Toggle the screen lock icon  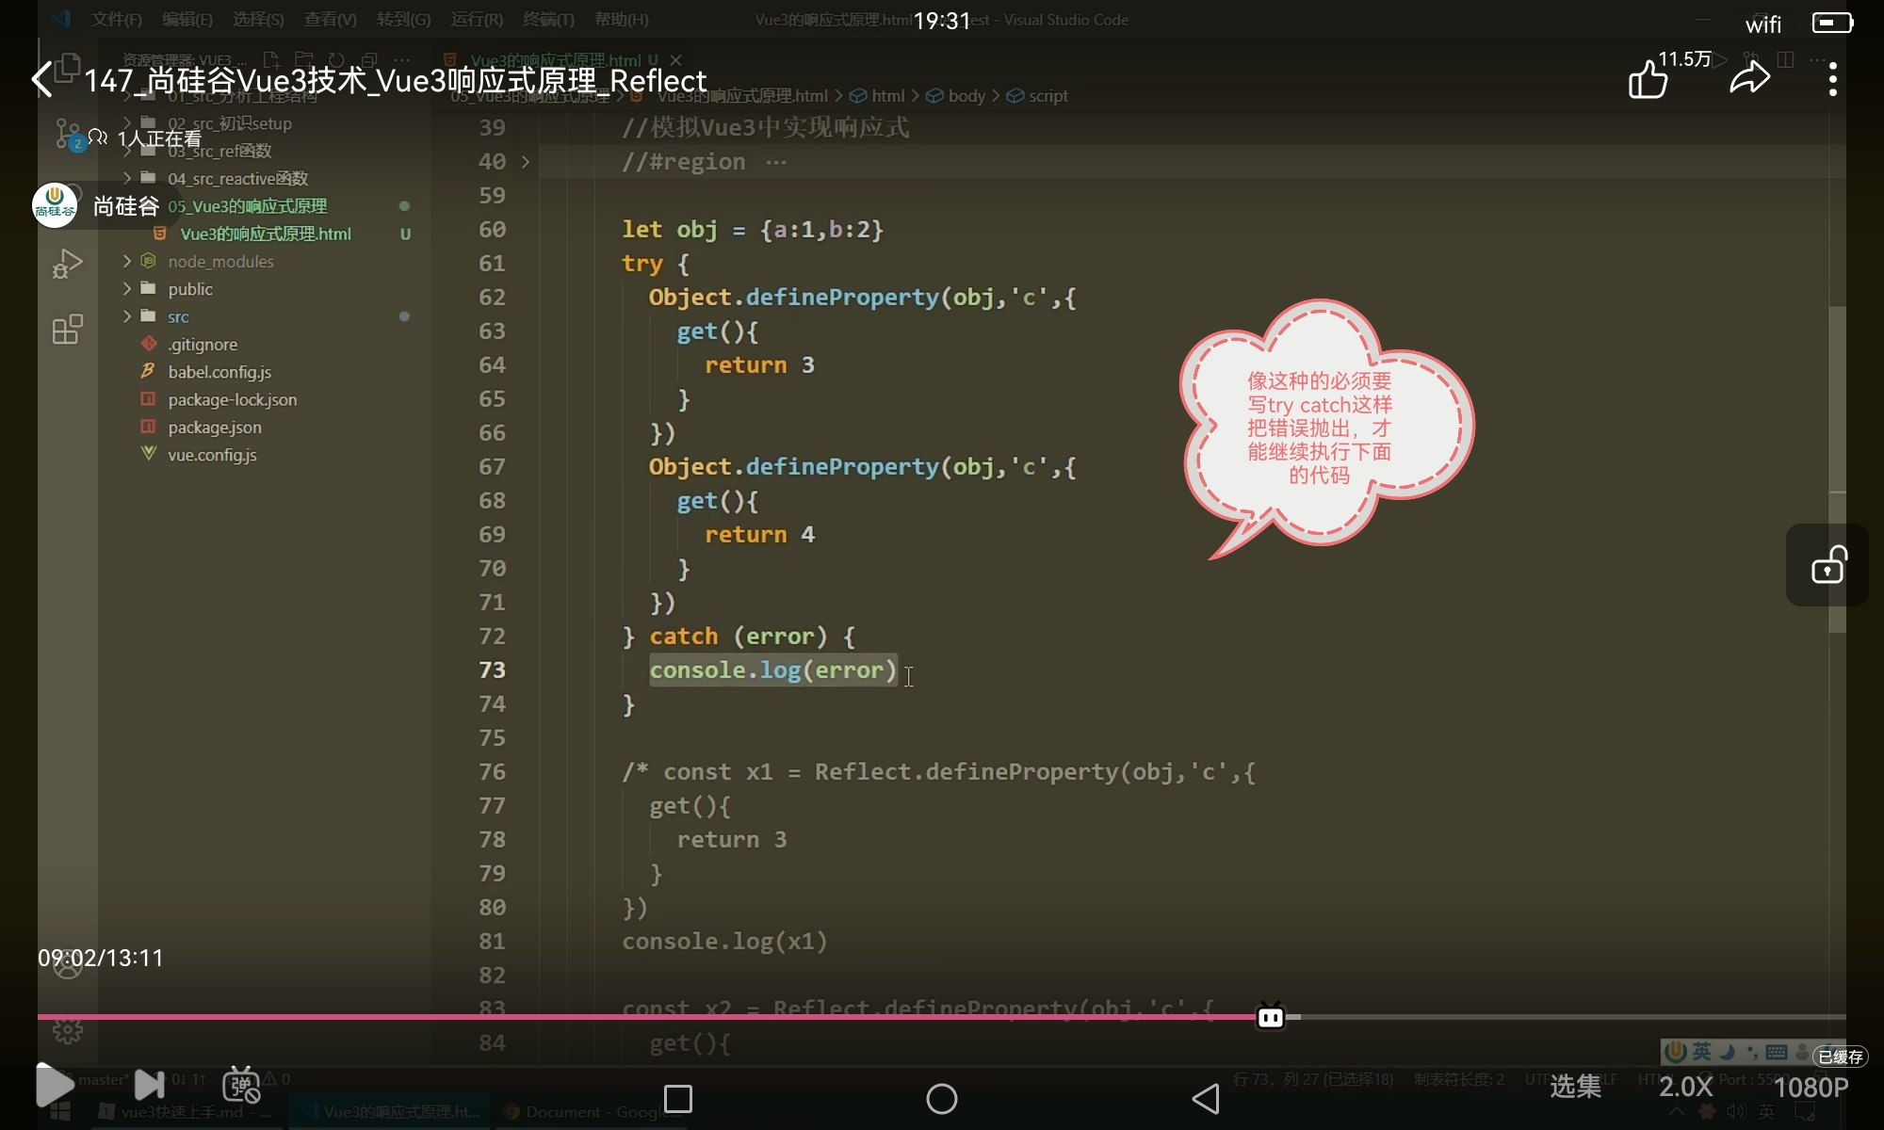click(x=1827, y=565)
